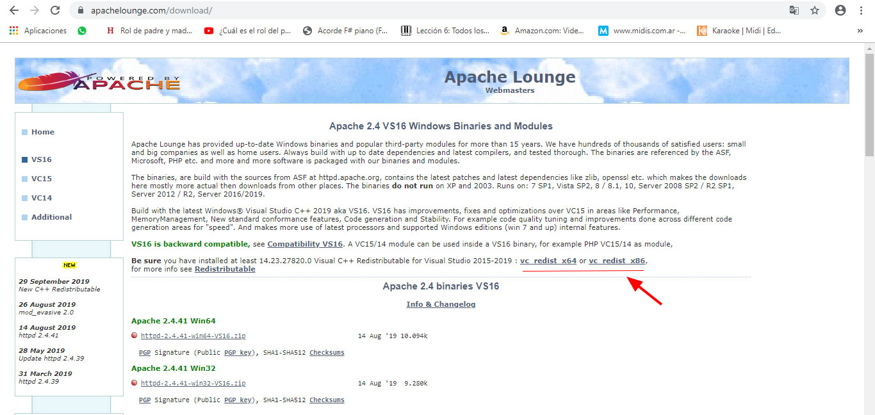Screen dimensions: 875x415
Task: Open the 'Lección 6: Todos los...' bookmark
Action: click(x=445, y=30)
